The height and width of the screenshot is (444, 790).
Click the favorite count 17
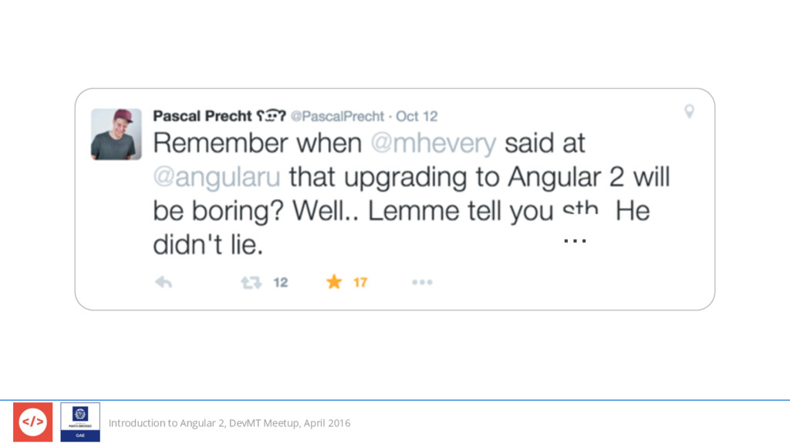pos(360,282)
